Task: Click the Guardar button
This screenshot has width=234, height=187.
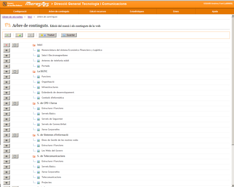Action: click(69, 35)
